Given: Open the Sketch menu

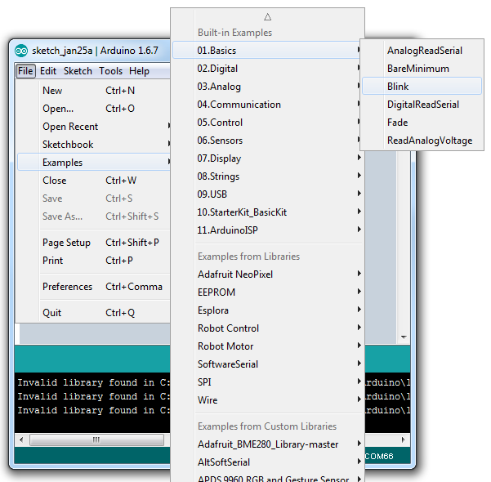Looking at the screenshot, I should [x=78, y=71].
